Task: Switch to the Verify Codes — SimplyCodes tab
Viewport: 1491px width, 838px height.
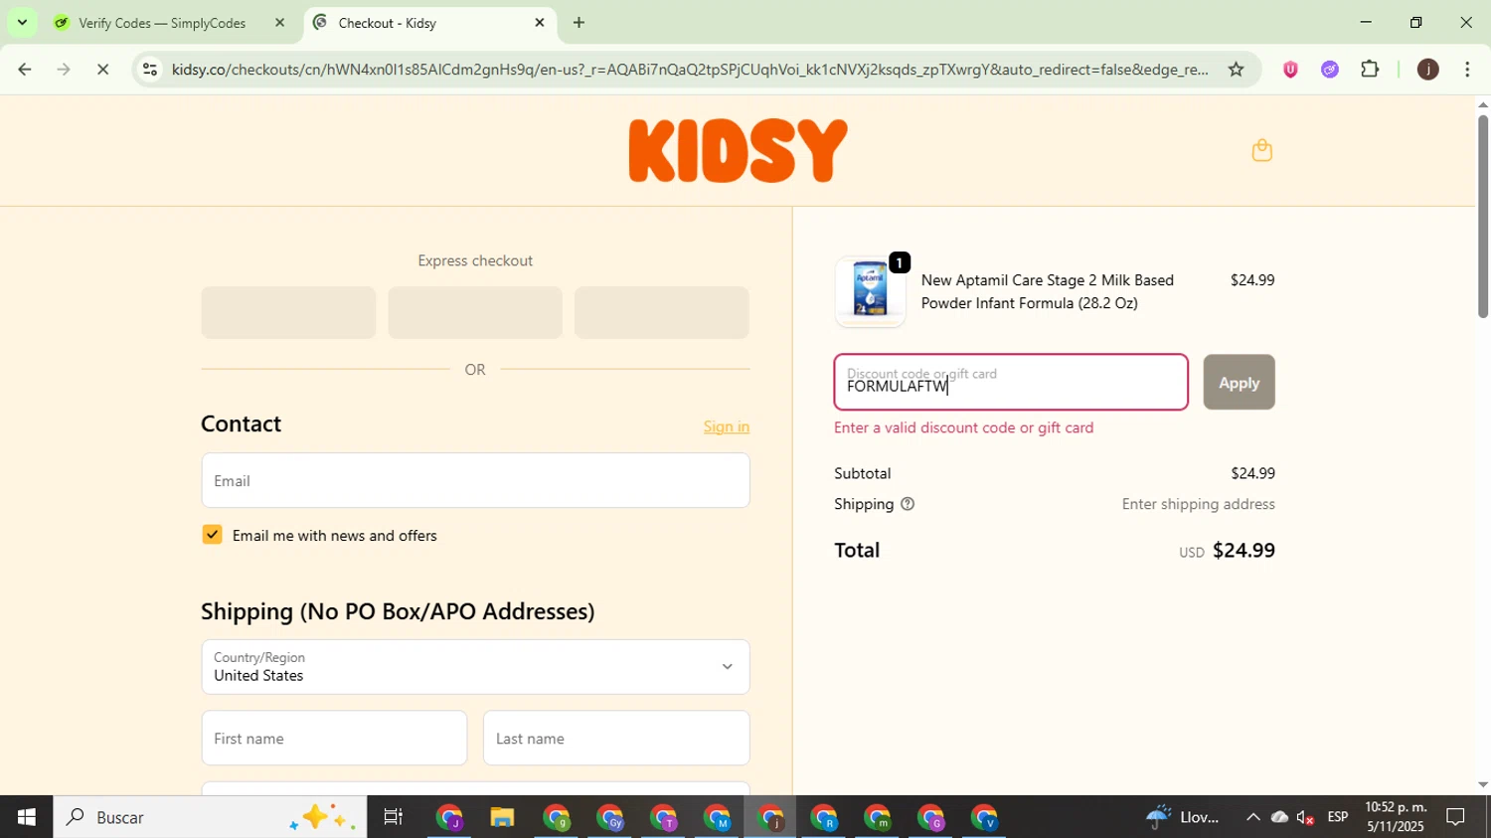Action: click(x=162, y=23)
